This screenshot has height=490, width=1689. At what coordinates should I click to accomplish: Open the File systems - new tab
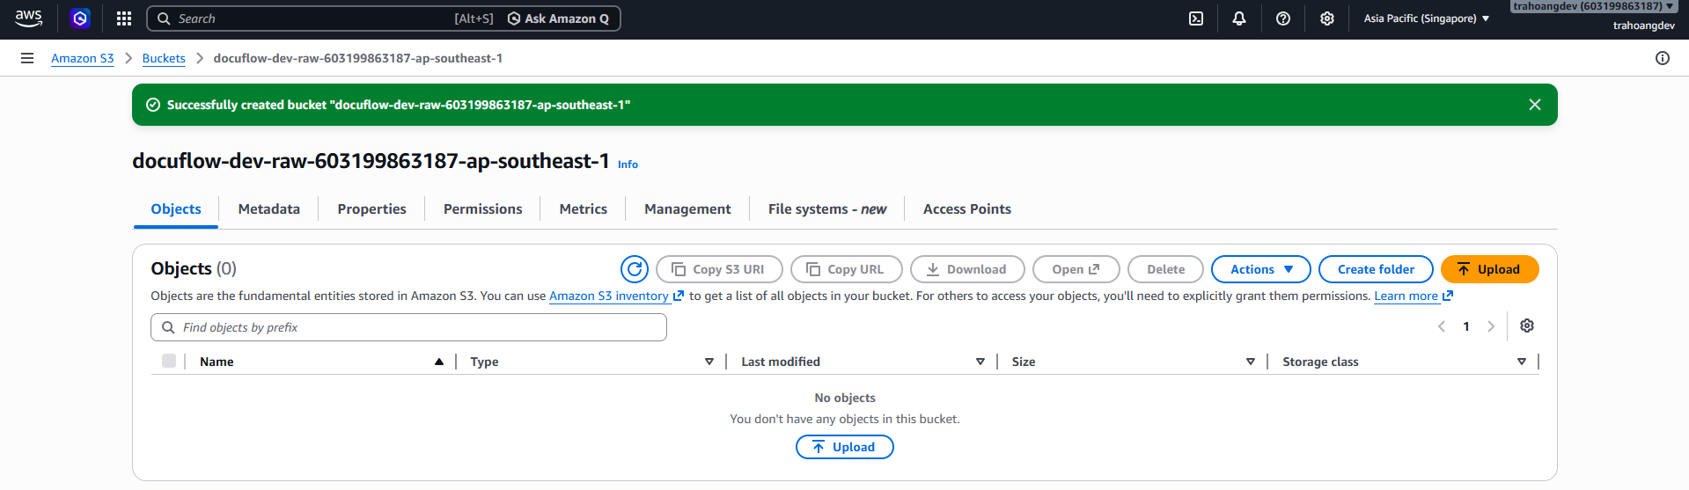click(827, 209)
